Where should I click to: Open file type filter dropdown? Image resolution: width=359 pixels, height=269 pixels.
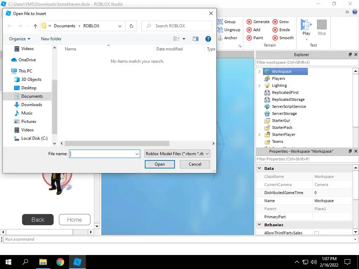207,154
